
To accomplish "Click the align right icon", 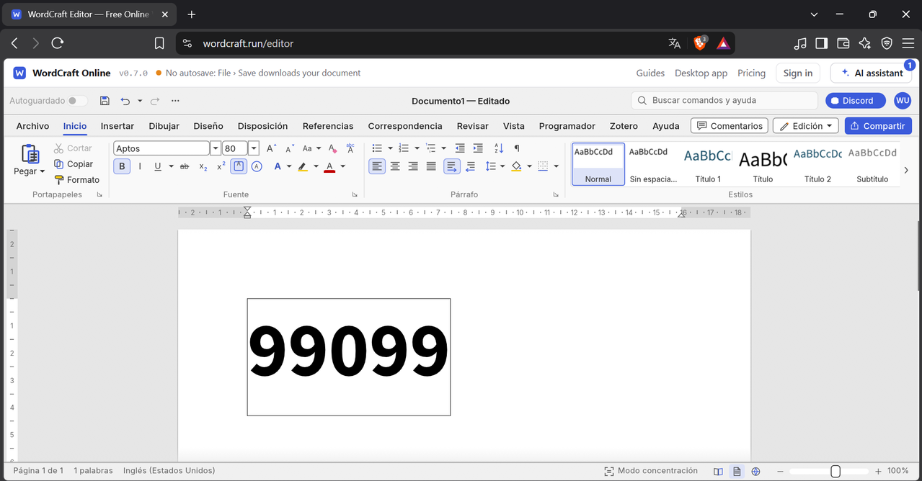I will tap(413, 166).
